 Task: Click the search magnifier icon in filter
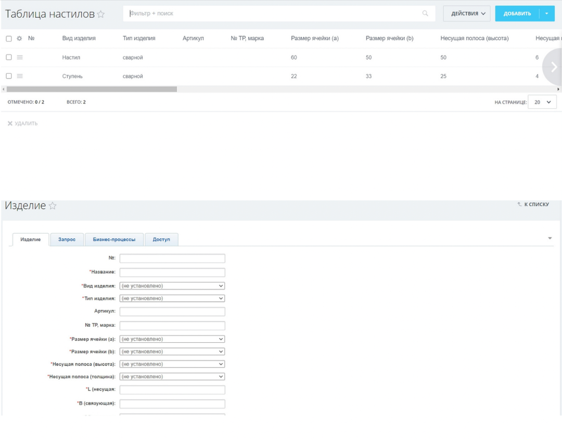(425, 14)
